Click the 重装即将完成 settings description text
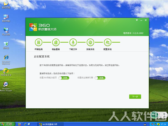Viewport: 168px width, 126px height. click(57, 74)
